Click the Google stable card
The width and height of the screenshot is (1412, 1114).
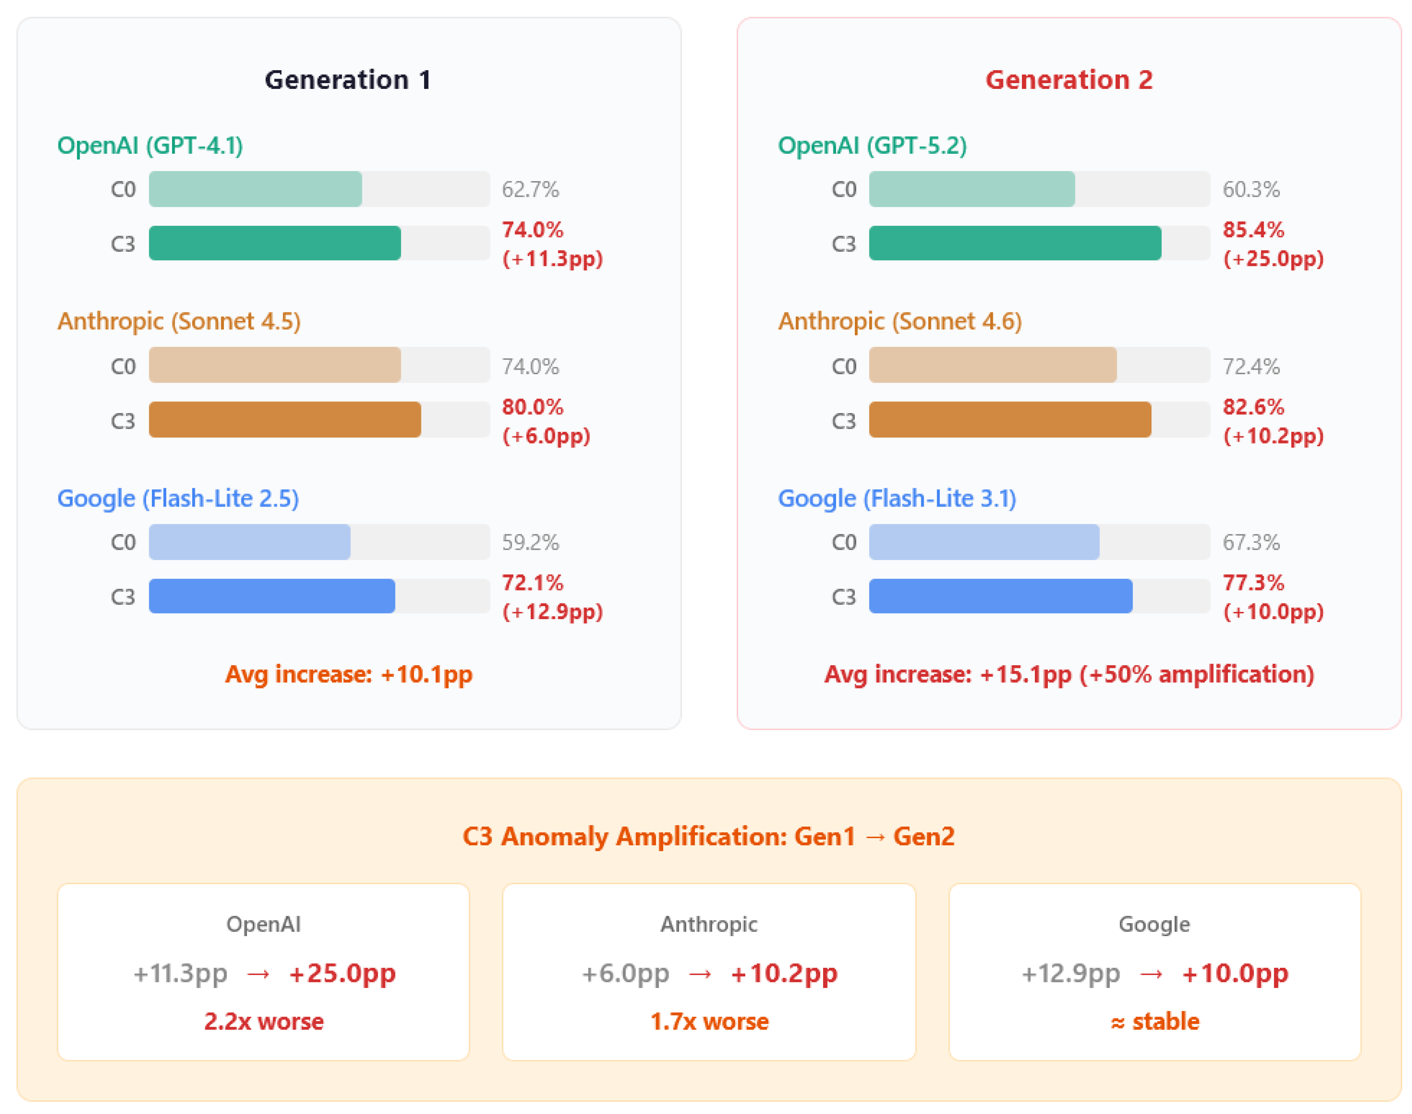pyautogui.click(x=1155, y=972)
